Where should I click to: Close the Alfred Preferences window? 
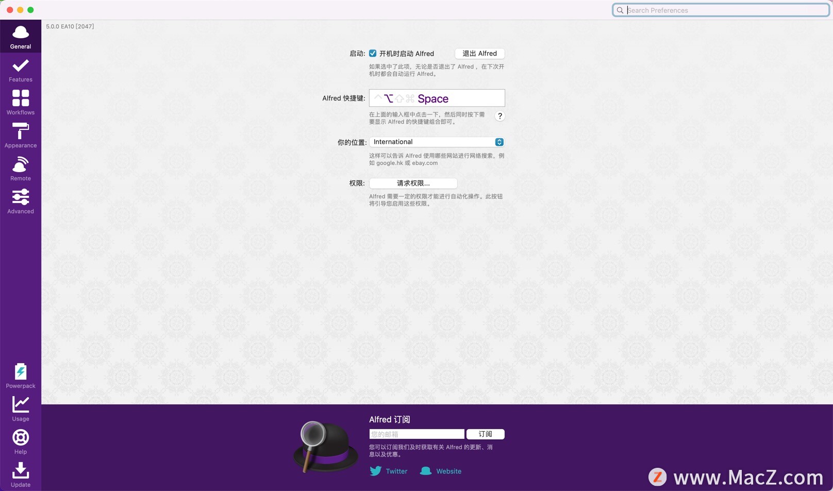coord(10,10)
